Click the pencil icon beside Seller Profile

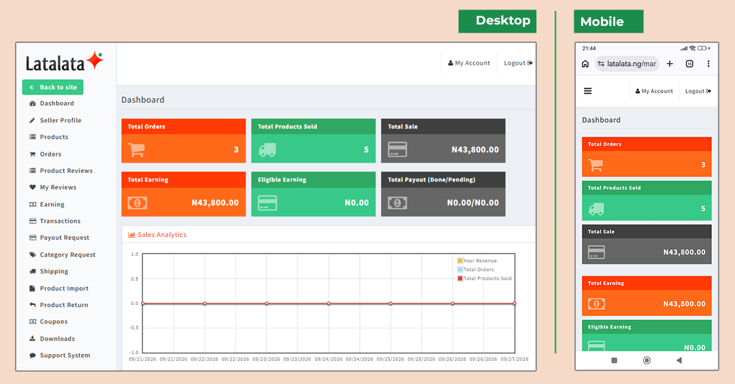pos(33,120)
